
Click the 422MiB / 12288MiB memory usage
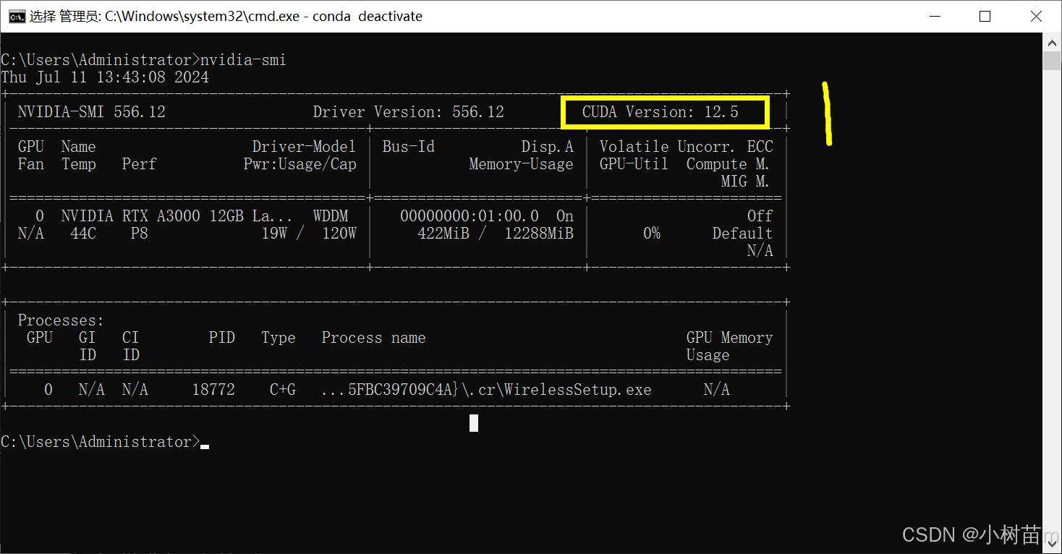[496, 234]
